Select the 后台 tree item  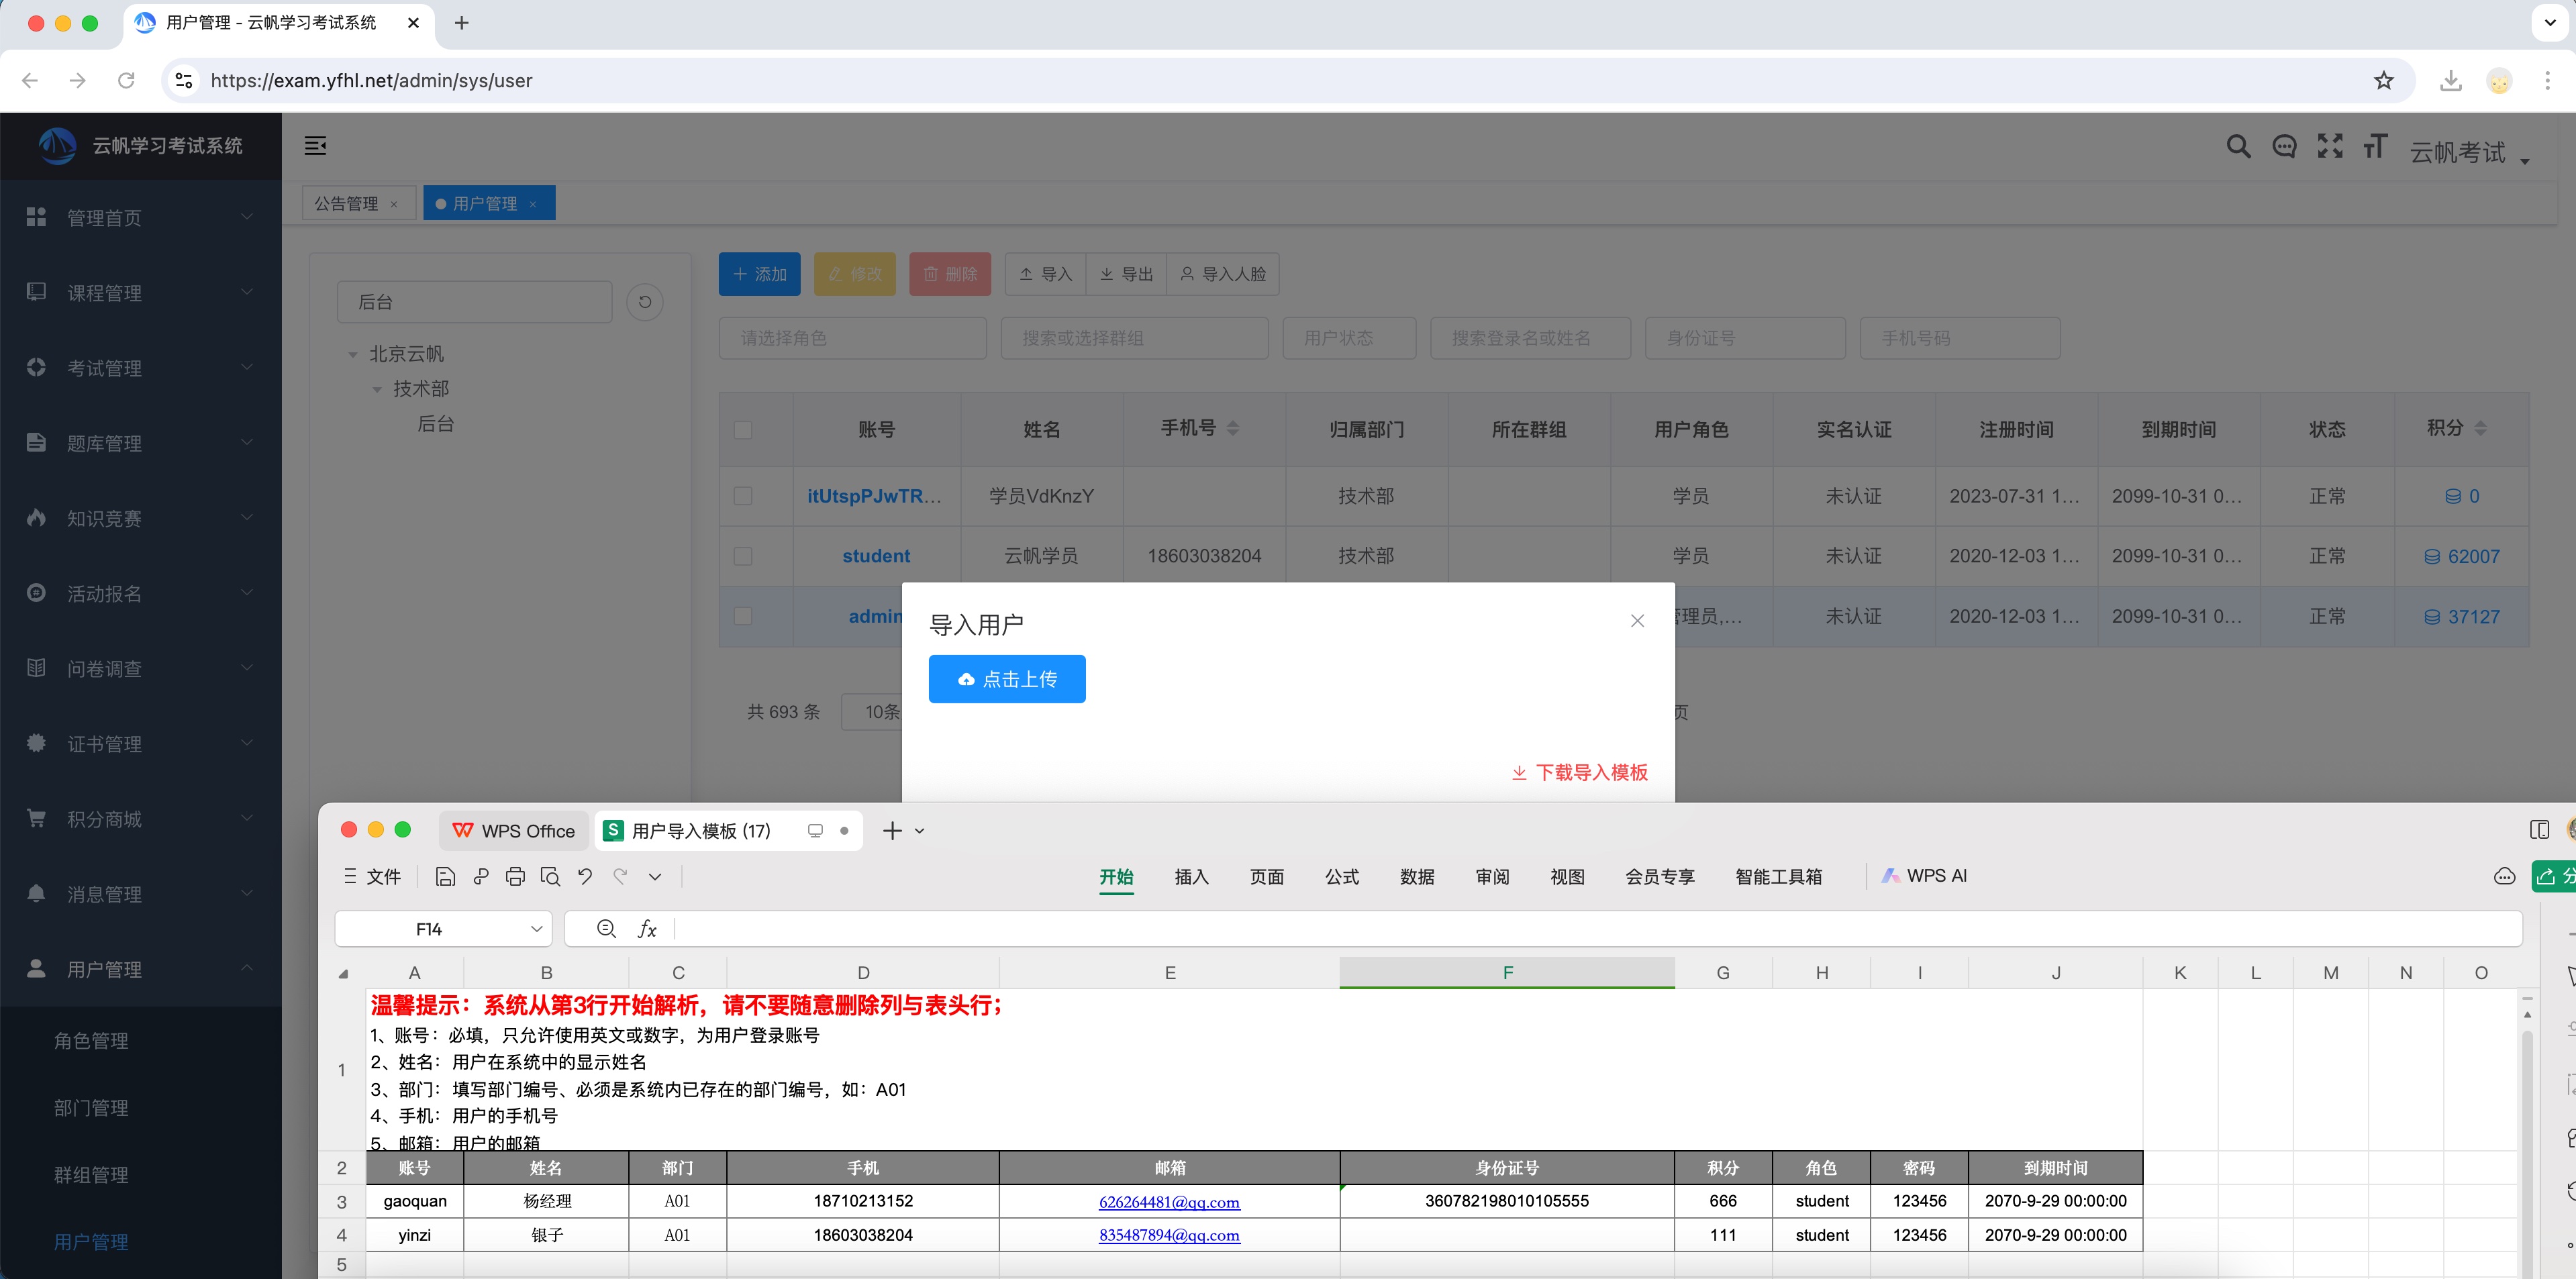click(436, 424)
